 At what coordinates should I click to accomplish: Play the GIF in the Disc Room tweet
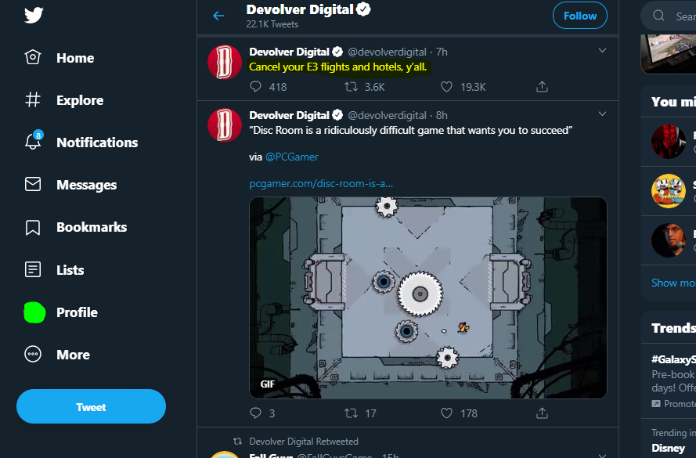coord(427,298)
